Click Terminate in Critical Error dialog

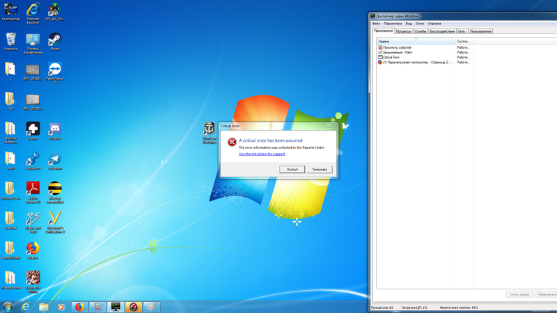coord(320,169)
